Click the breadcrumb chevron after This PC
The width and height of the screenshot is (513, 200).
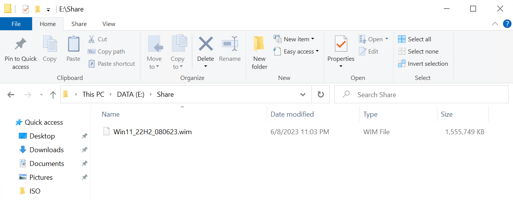click(111, 94)
